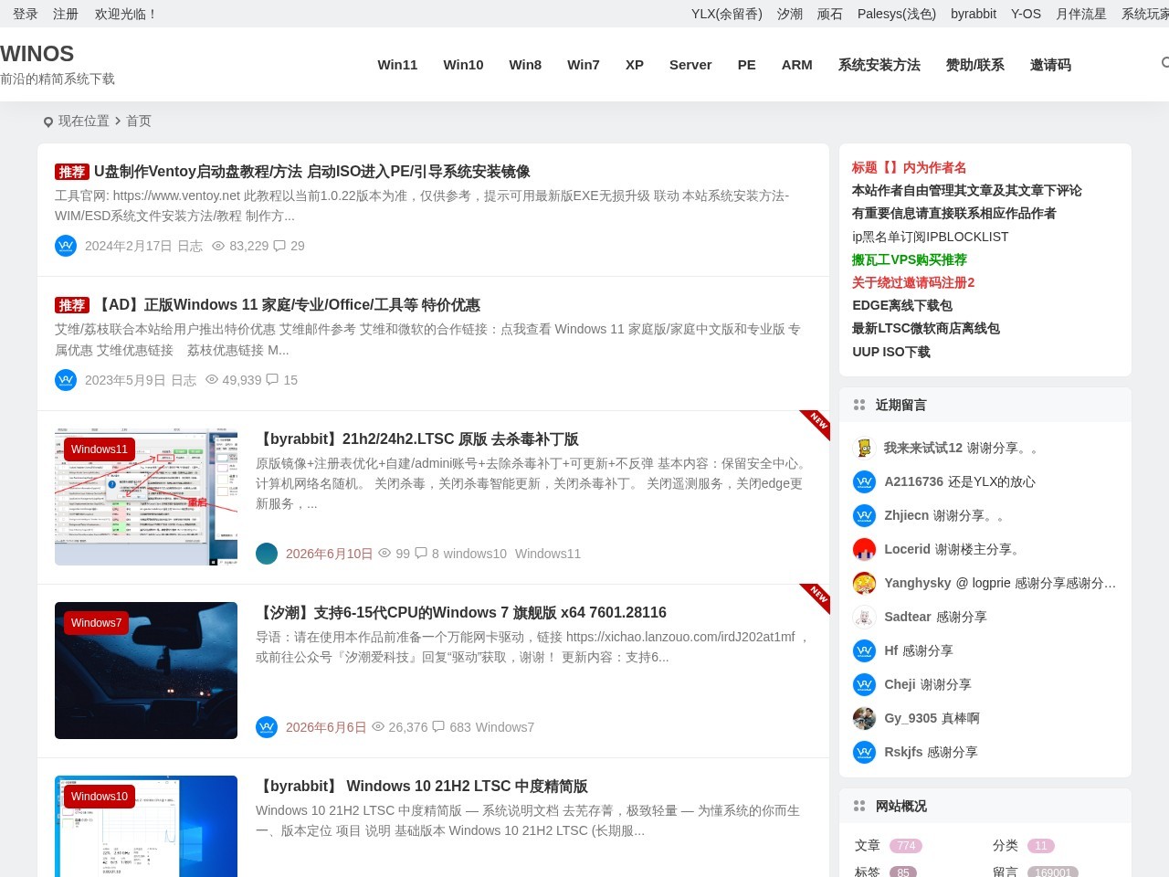The width and height of the screenshot is (1169, 877).
Task: Open the 月伴流星 top bar link
Action: 1081,14
